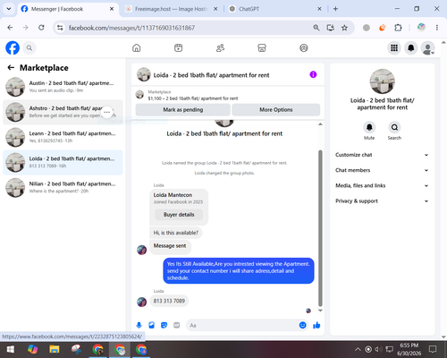The image size is (447, 358).
Task: Open the account profile avatar menu
Action: (x=427, y=47)
